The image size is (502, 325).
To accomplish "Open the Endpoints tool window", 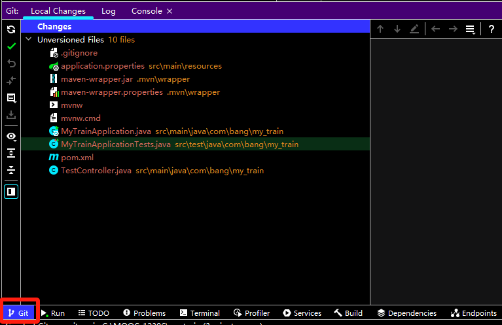I will pos(474,313).
